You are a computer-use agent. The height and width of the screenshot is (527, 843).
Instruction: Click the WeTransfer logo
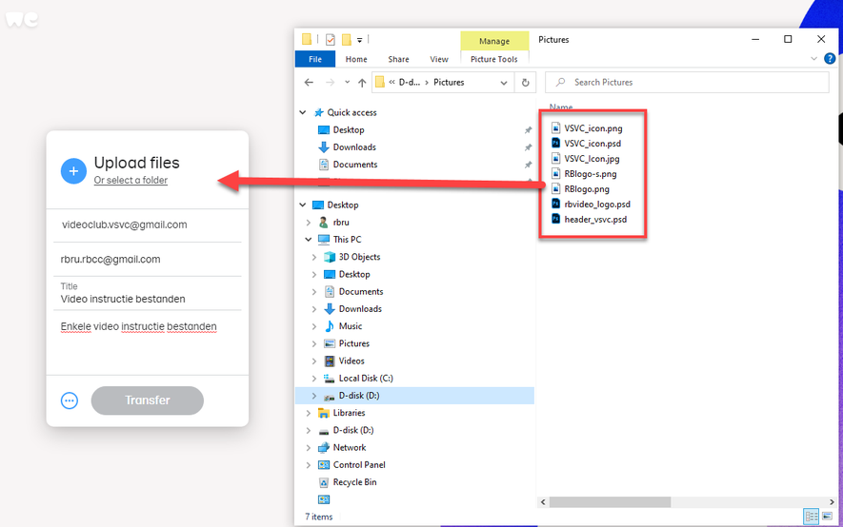(x=22, y=20)
